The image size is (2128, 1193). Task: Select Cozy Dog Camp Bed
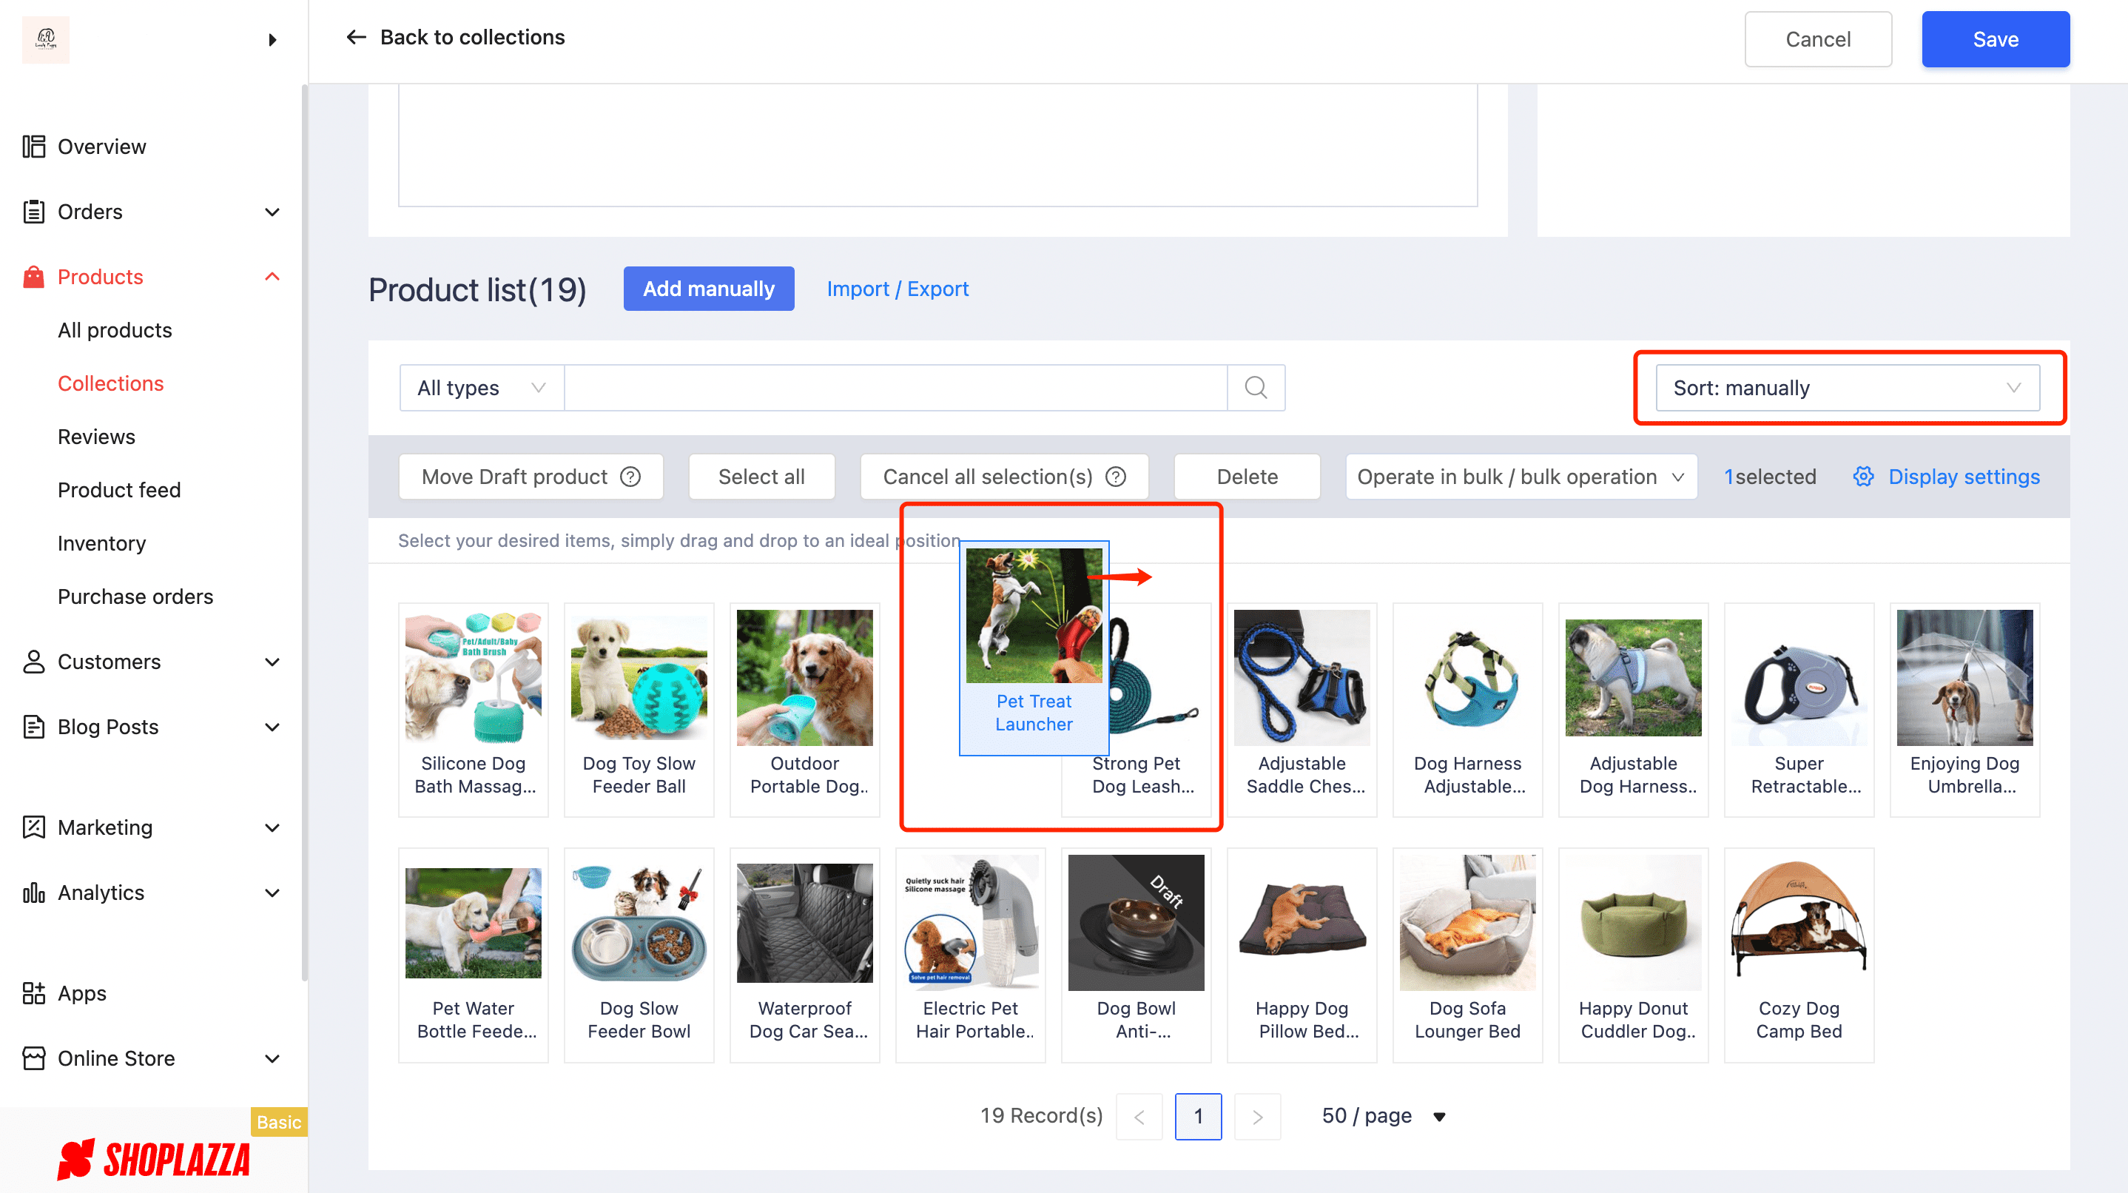coord(1799,954)
